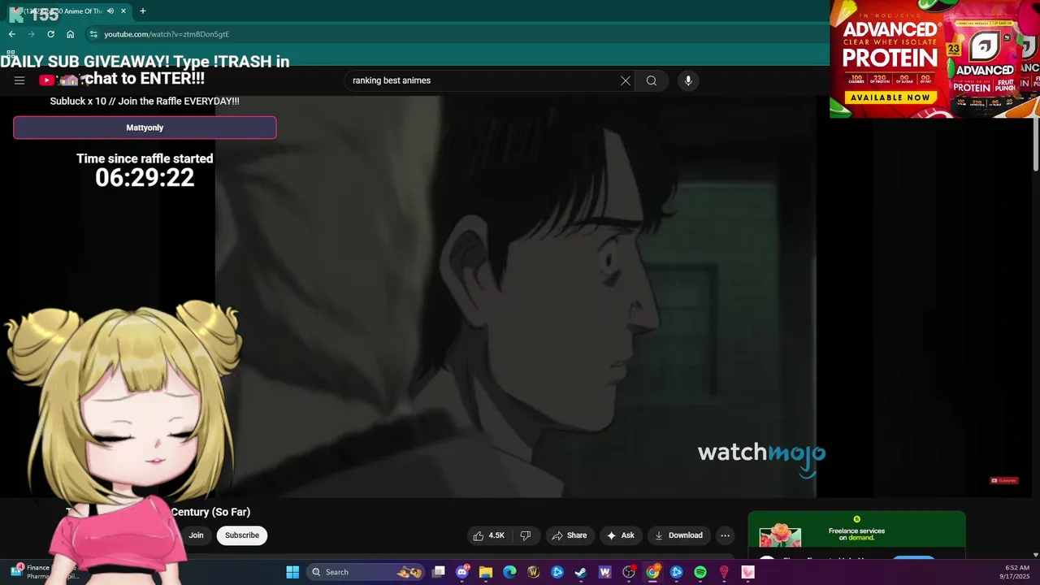Subscribe to the channel

click(x=242, y=535)
